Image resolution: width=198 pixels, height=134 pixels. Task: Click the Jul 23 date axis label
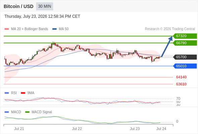(135, 129)
